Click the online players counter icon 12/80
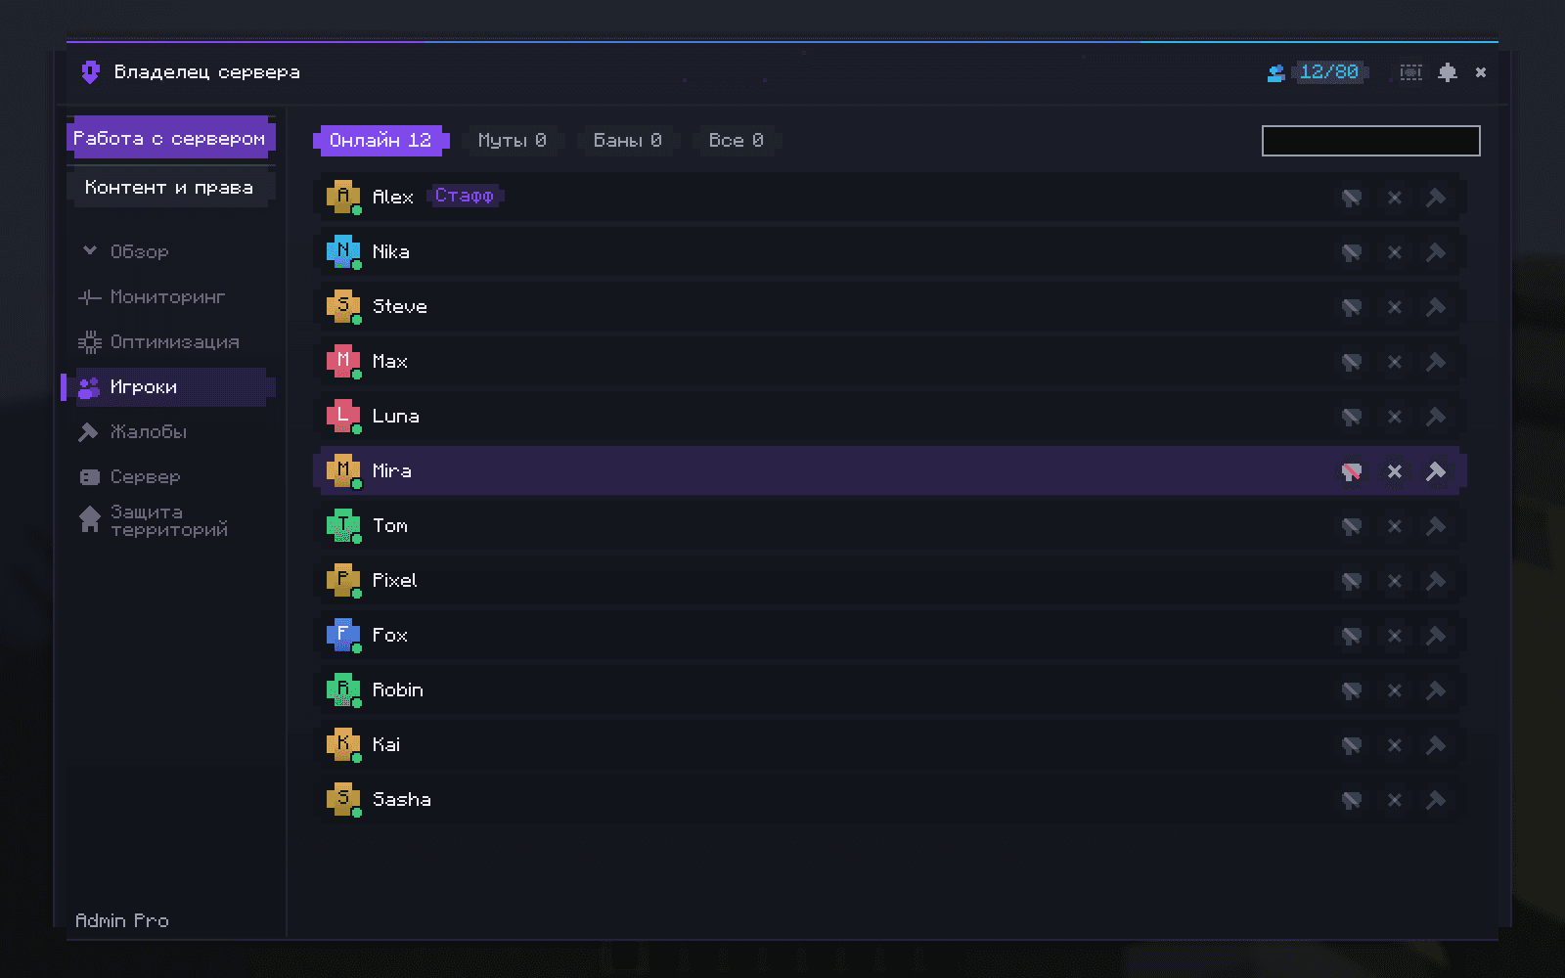The height and width of the screenshot is (978, 1565). (x=1275, y=72)
